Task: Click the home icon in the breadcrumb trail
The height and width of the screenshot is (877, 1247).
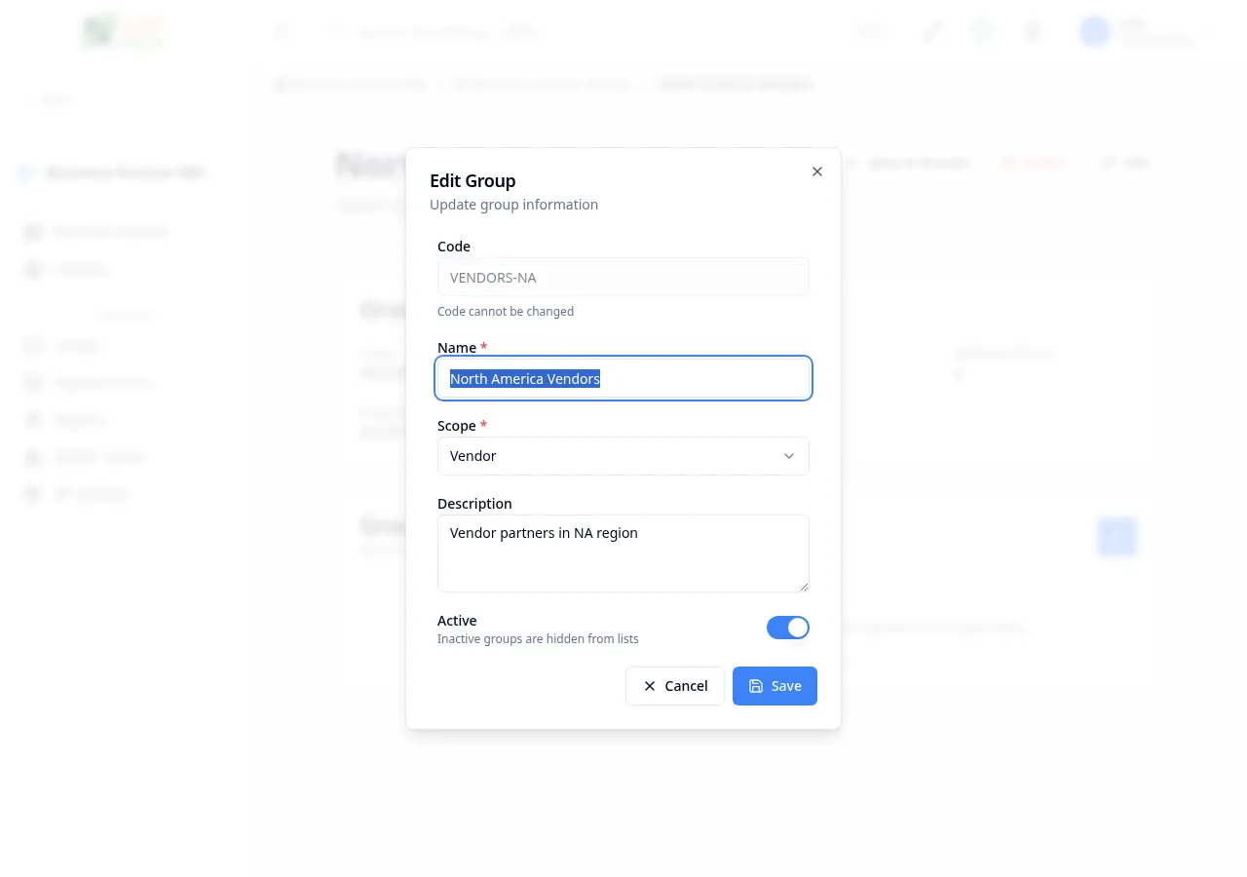Action: pos(280,84)
